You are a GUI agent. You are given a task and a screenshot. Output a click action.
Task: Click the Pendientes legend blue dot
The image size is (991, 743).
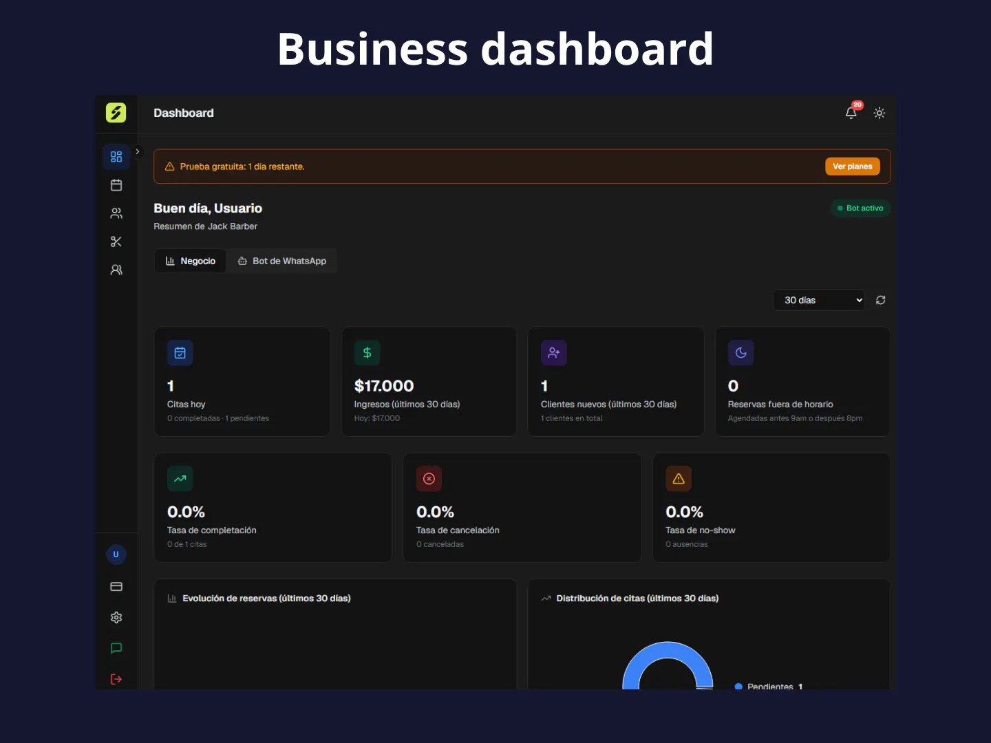(x=738, y=687)
